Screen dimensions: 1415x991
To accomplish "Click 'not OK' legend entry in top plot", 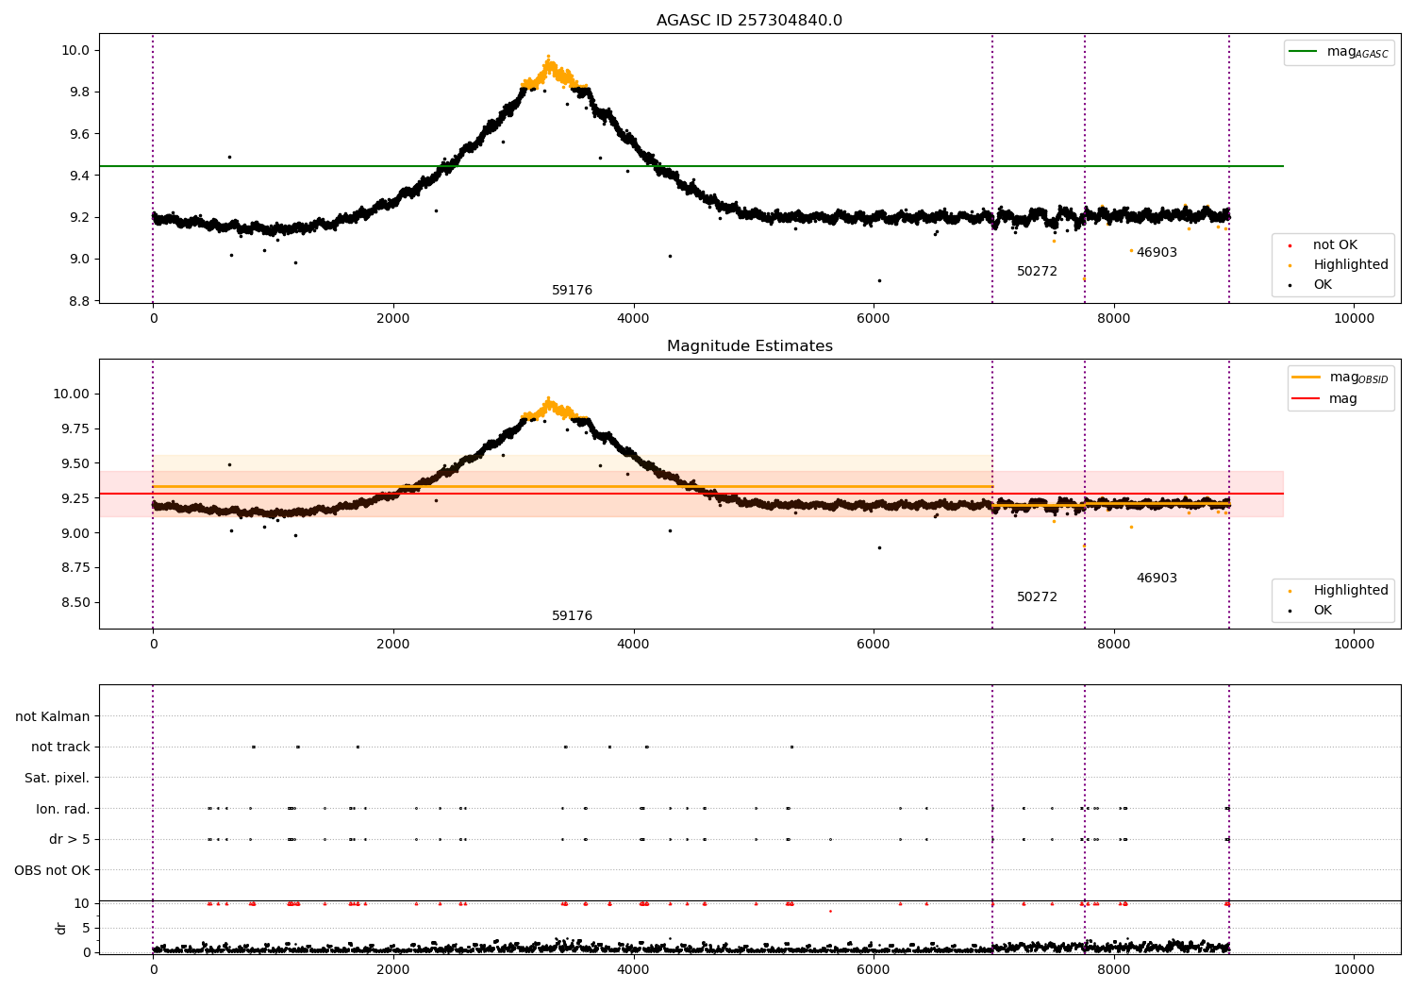I will click(x=1335, y=245).
